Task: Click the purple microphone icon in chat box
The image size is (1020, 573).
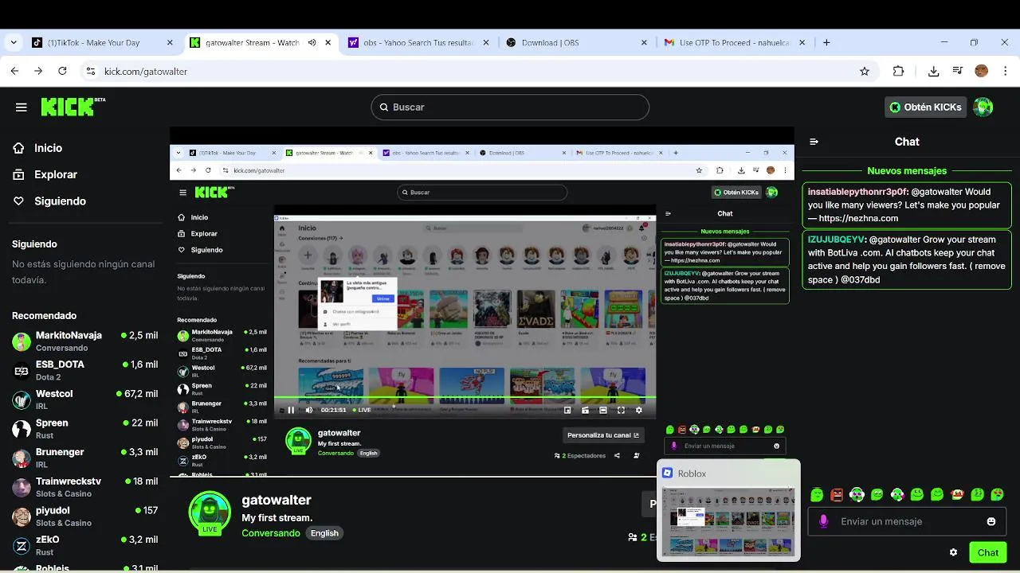Action: [x=824, y=521]
